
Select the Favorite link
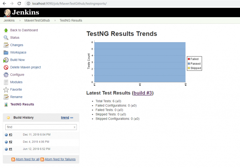click(16, 90)
